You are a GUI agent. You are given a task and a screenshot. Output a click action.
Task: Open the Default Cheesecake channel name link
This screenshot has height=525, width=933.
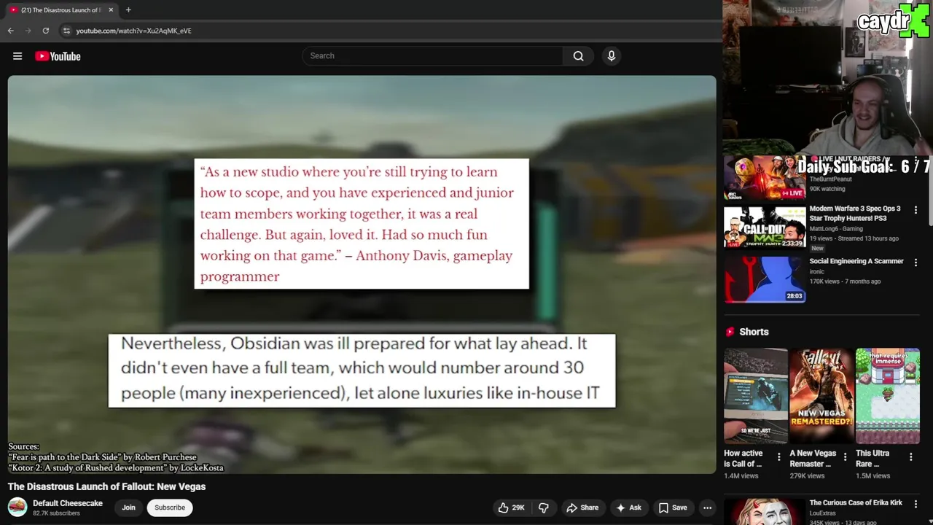click(68, 503)
